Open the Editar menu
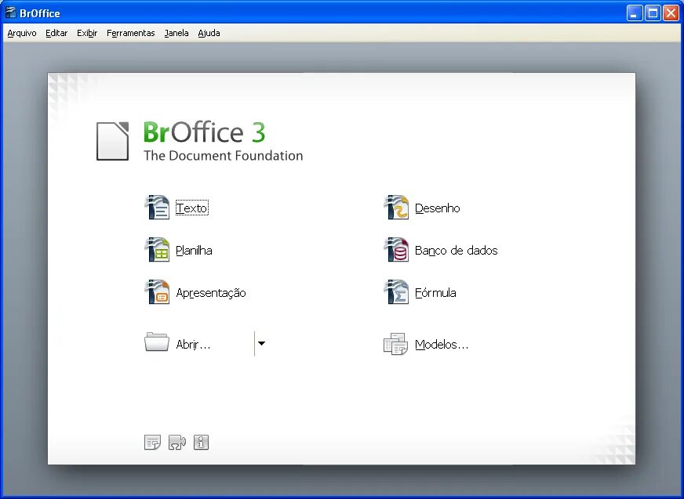This screenshot has height=499, width=684. pyautogui.click(x=56, y=33)
